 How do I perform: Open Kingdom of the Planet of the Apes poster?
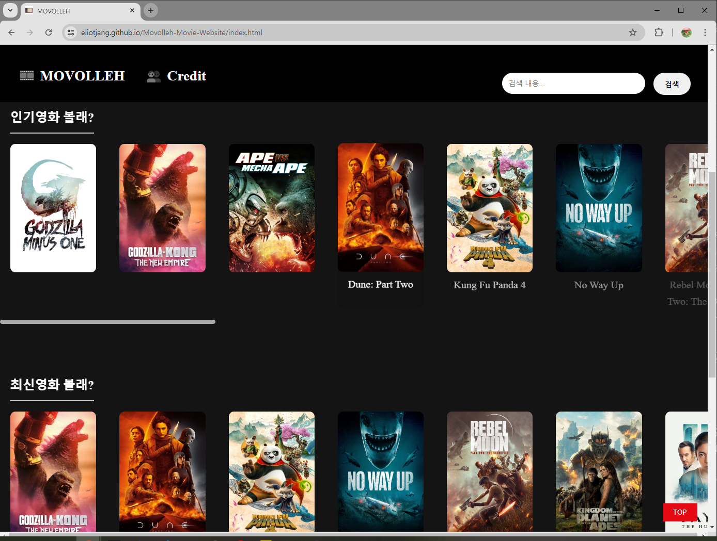pyautogui.click(x=599, y=471)
